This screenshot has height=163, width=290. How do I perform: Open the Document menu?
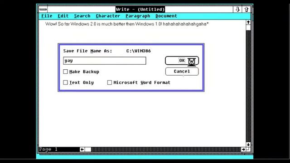pos(166,16)
